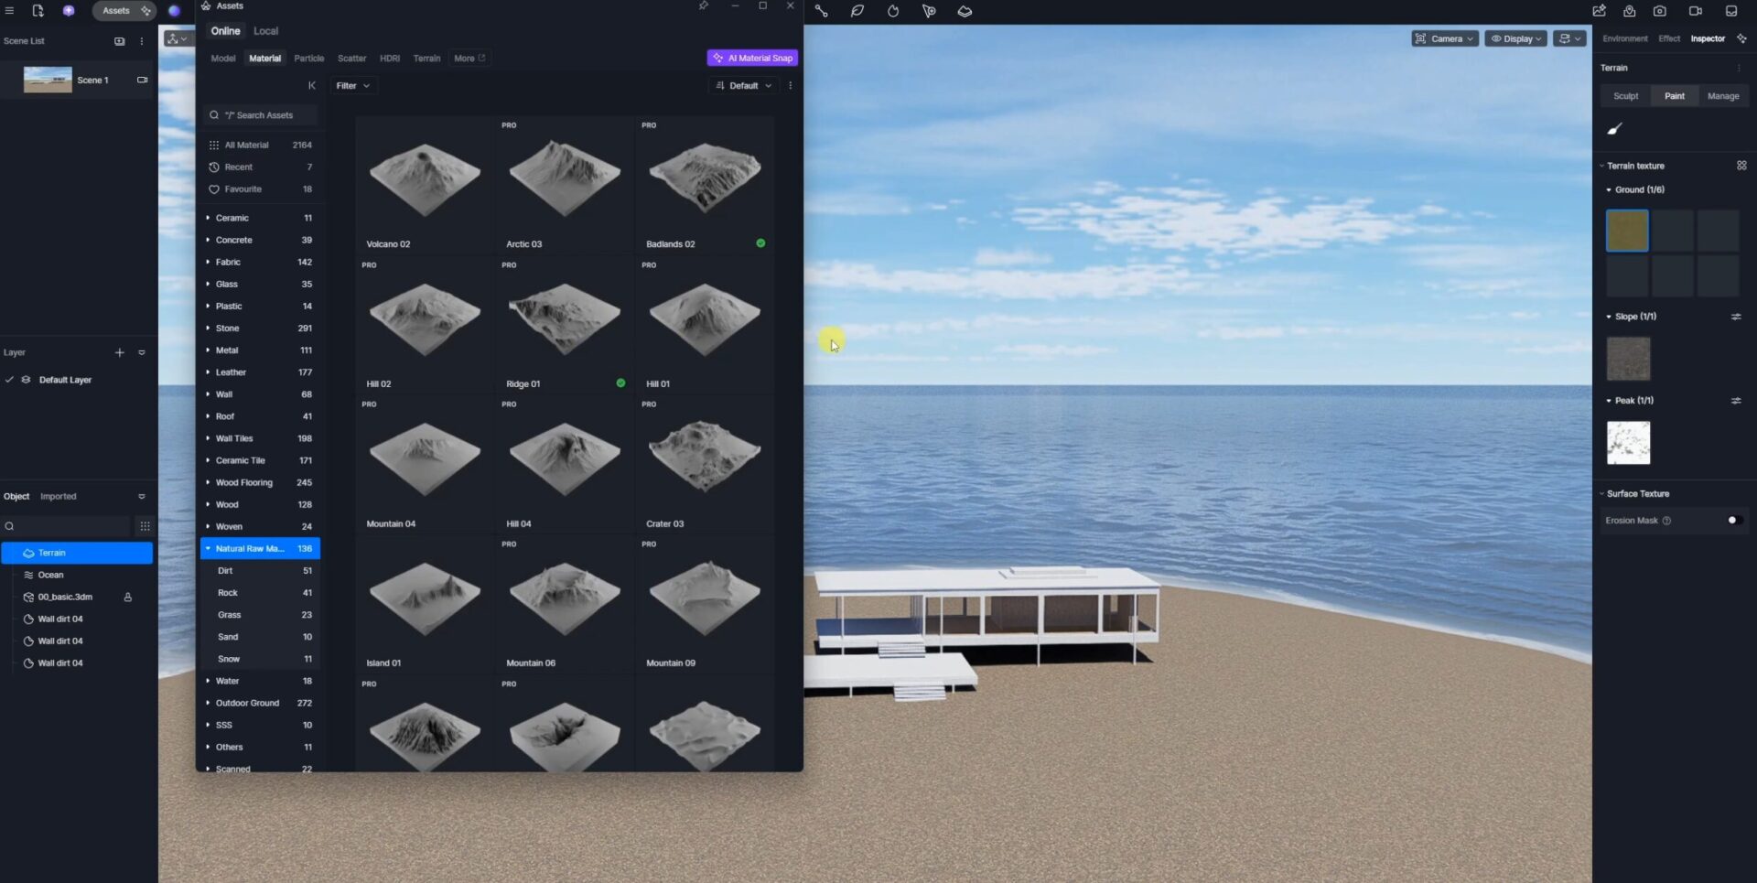The image size is (1757, 883).
Task: Click the add layer plus icon
Action: click(119, 352)
